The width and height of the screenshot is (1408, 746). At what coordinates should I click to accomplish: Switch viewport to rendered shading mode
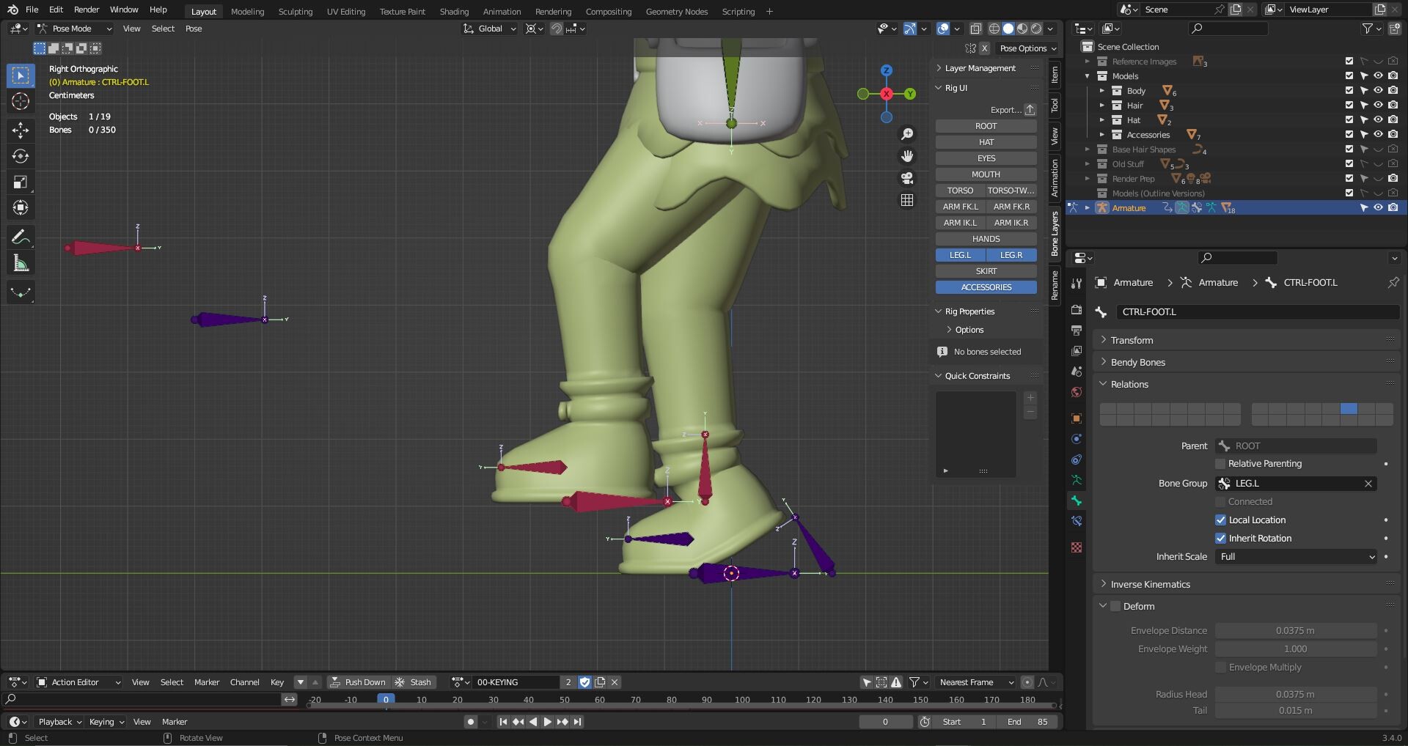1035,29
